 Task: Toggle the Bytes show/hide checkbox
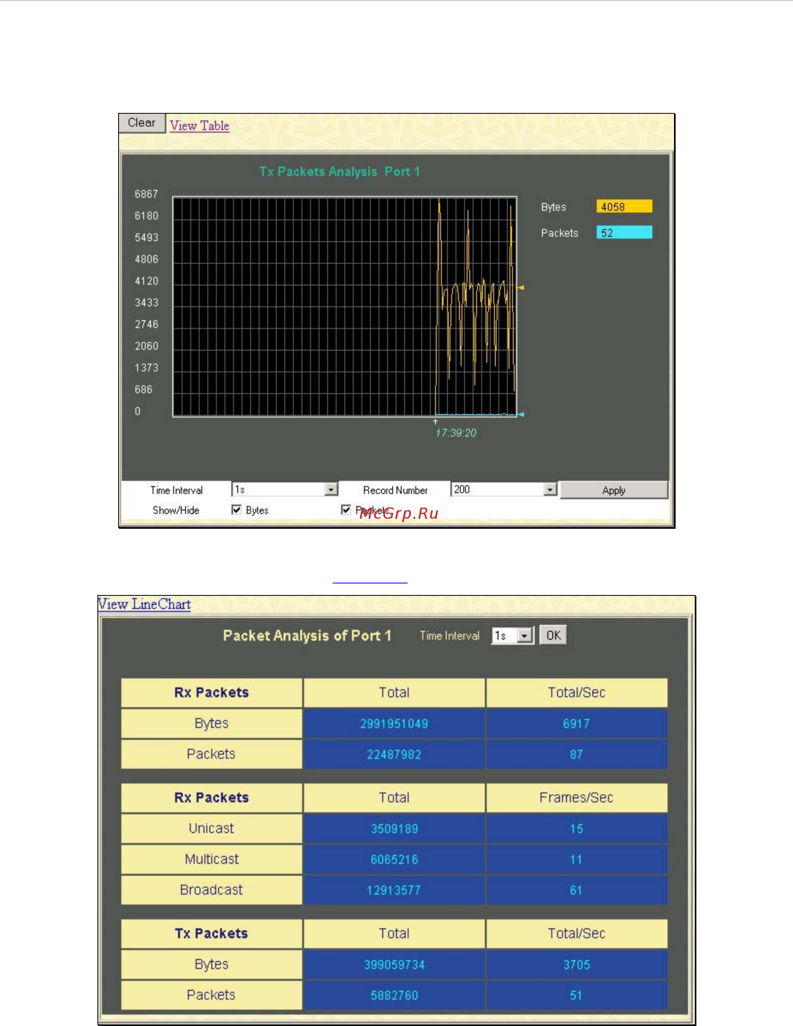pyautogui.click(x=236, y=510)
